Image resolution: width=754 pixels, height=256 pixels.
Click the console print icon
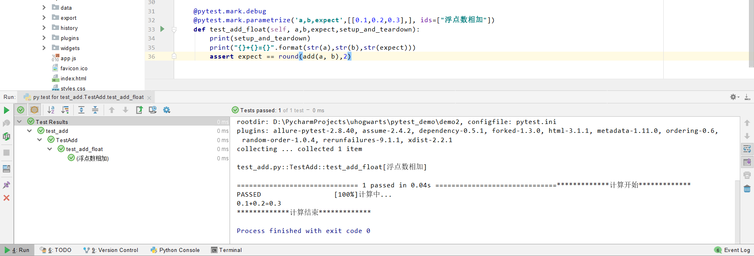point(747,175)
